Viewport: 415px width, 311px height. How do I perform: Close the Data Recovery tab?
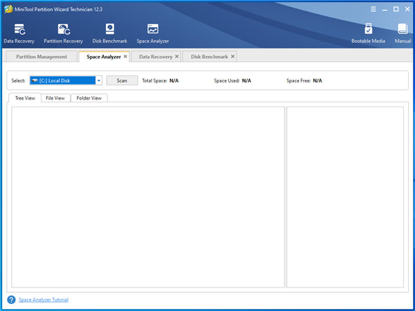tap(177, 57)
